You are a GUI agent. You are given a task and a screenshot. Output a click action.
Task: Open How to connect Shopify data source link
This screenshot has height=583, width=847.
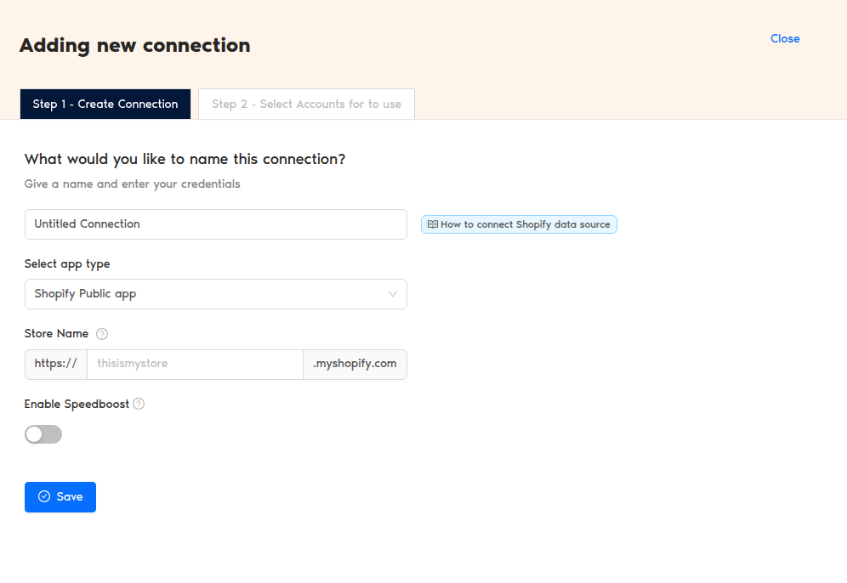click(x=525, y=224)
